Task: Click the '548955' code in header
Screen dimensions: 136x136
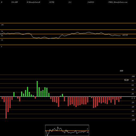Action: (91, 2)
